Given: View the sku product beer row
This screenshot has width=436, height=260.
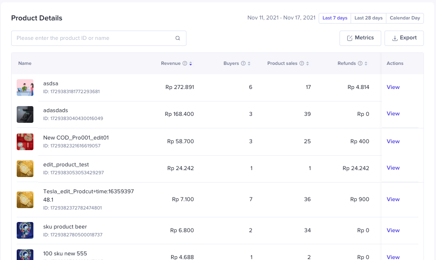Looking at the screenshot, I should pyautogui.click(x=393, y=230).
